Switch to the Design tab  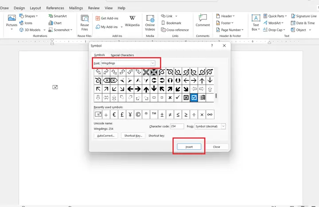tap(19, 8)
